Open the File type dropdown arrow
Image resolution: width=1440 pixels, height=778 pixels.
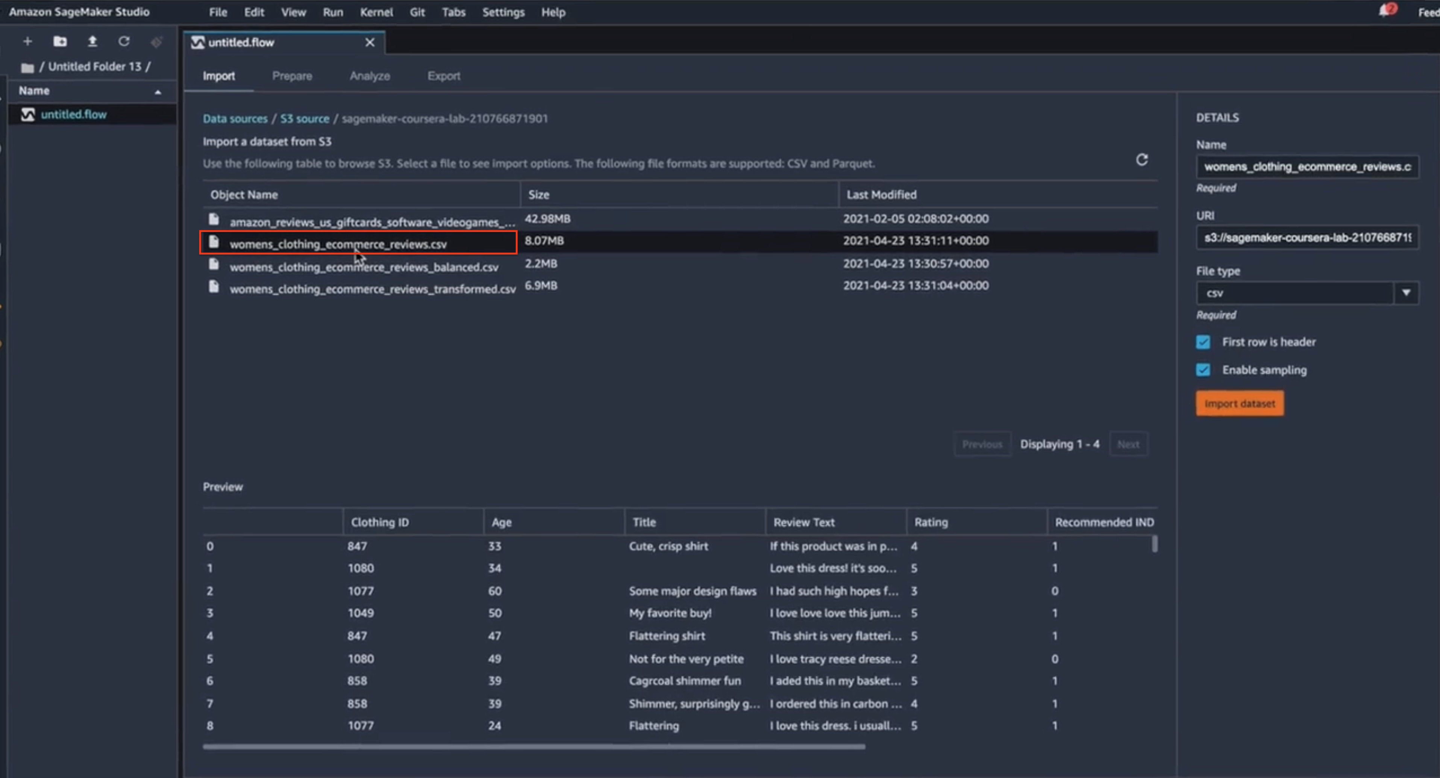point(1406,293)
